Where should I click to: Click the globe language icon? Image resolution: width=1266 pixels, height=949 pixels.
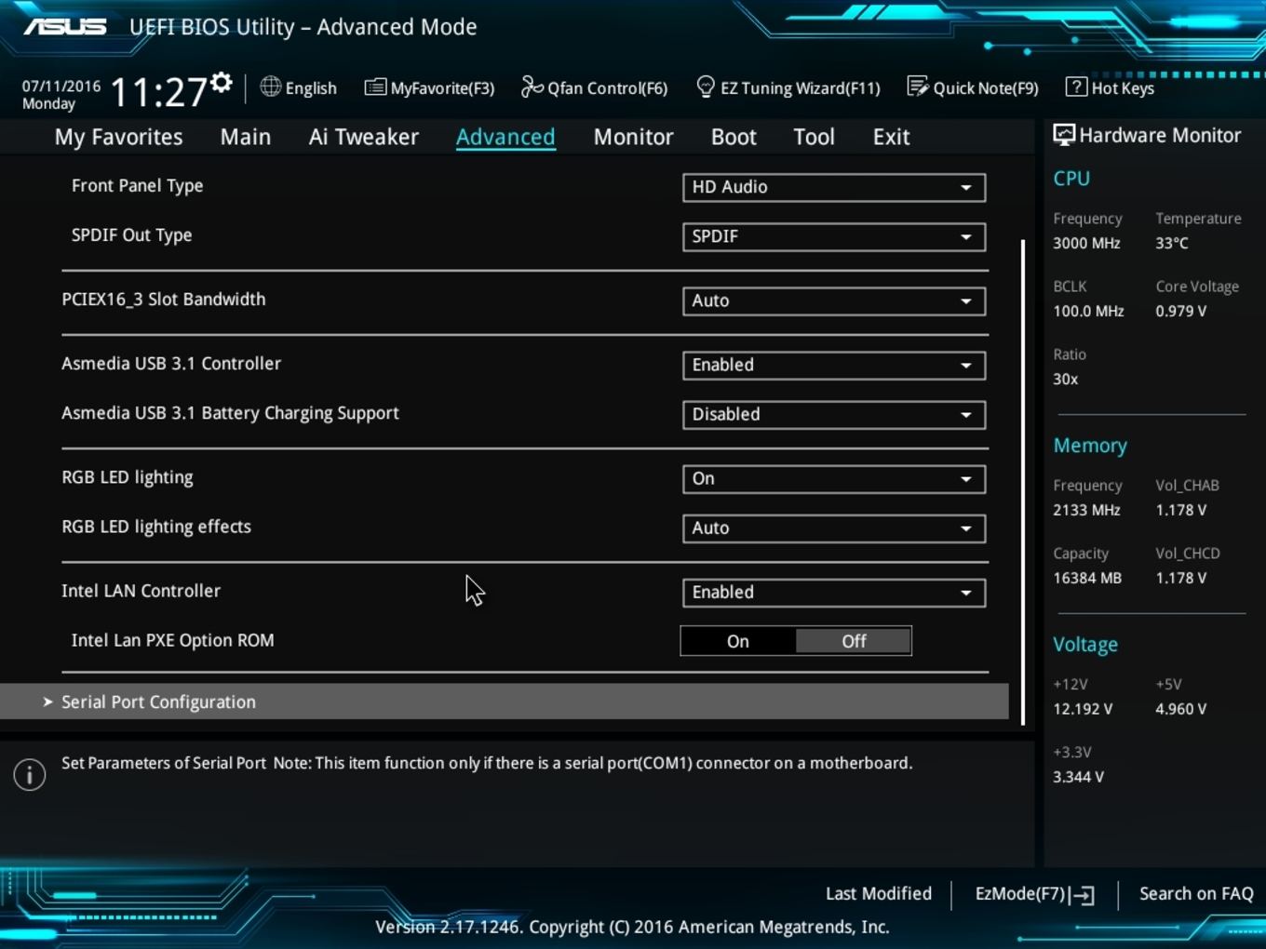pos(270,87)
